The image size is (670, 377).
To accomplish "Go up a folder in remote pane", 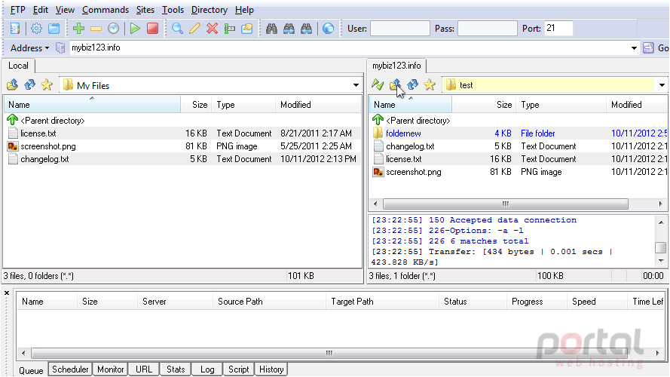I will [x=395, y=84].
